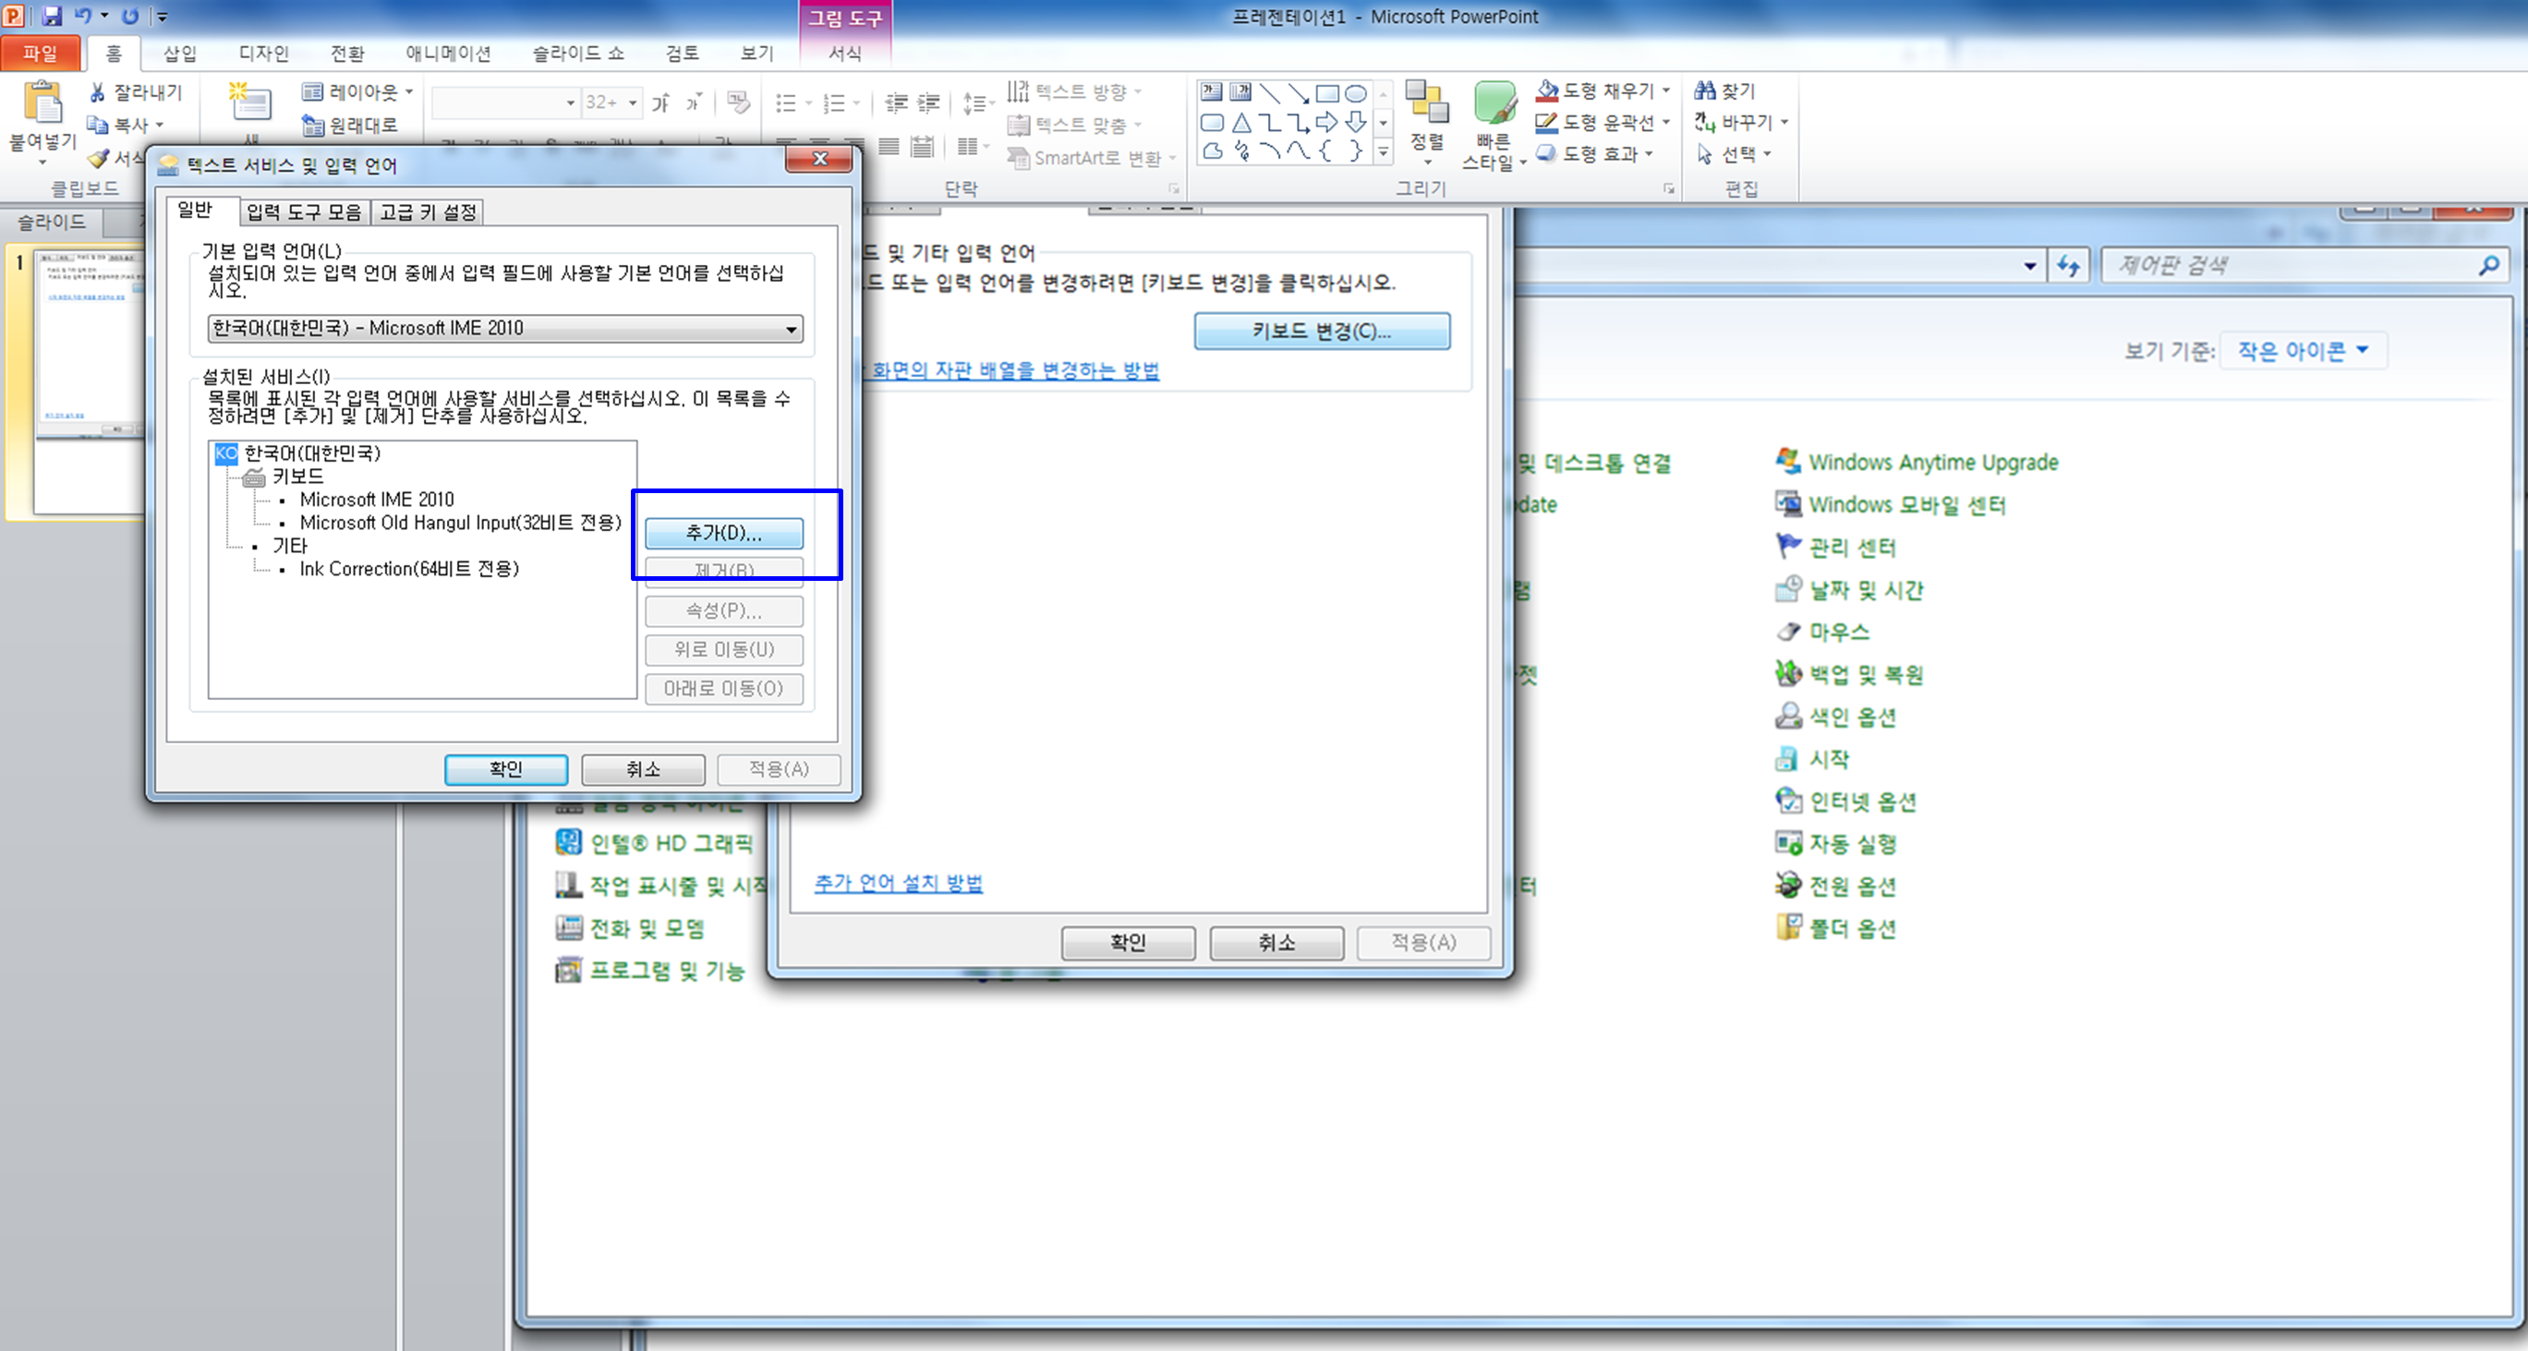Switch to the 애니메이션 ribbon tab
Image resolution: width=2528 pixels, height=1351 pixels.
[x=449, y=53]
